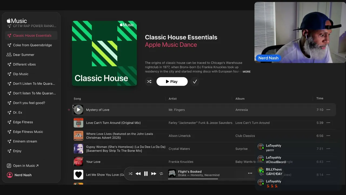Toggle the added-to-library checkmark
This screenshot has width=346, height=195.
click(195, 82)
